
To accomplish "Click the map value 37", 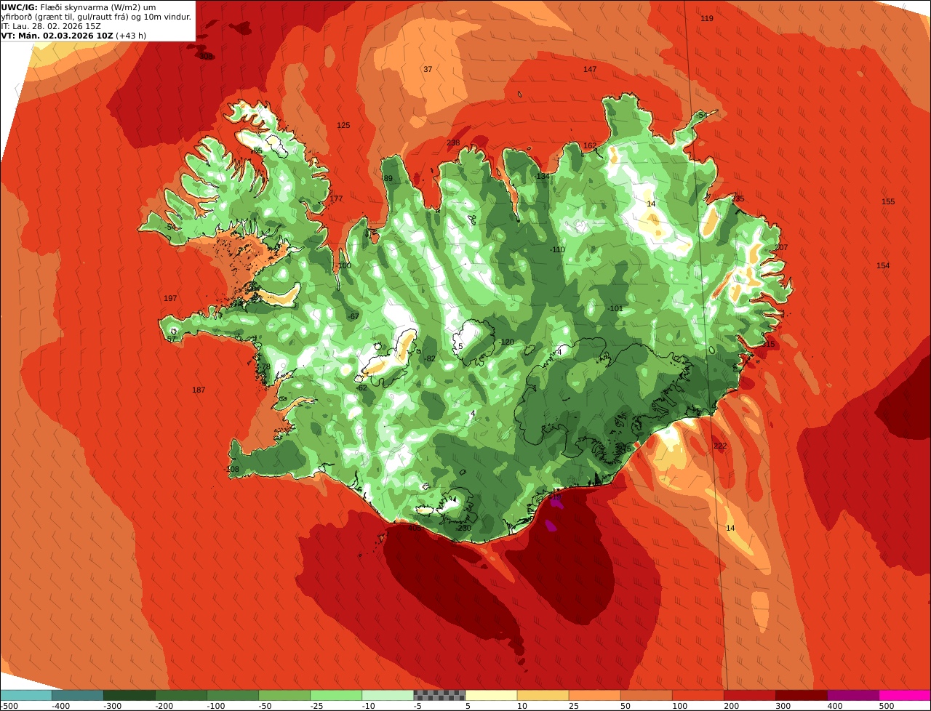I will point(428,69).
